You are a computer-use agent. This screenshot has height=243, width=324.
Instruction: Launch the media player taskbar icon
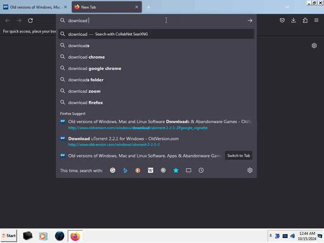(43, 236)
